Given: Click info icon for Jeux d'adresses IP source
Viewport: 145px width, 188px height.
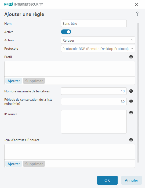Looking at the screenshot, I should tap(131, 140).
